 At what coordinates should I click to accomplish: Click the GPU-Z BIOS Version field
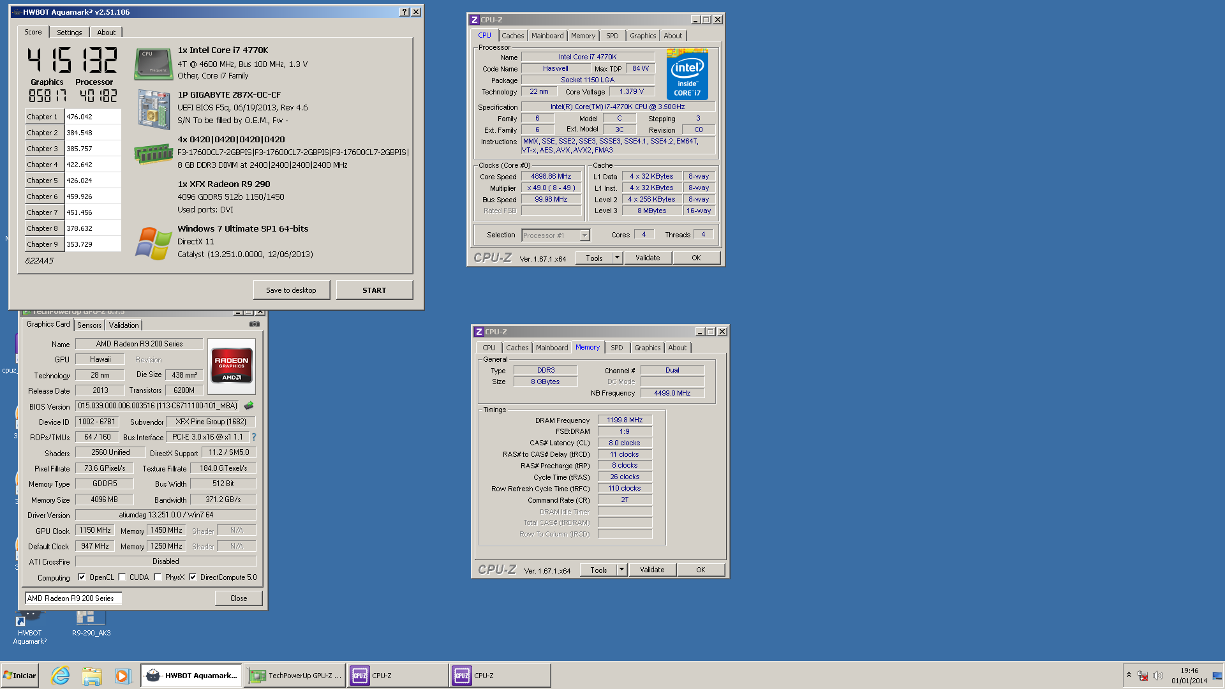point(157,406)
